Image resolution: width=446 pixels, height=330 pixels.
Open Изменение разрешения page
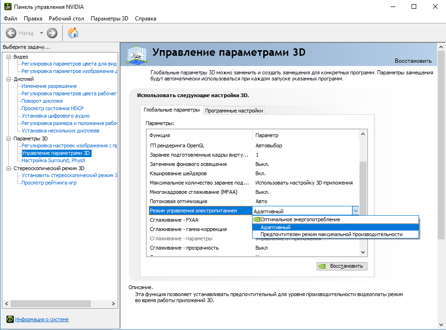tap(49, 86)
